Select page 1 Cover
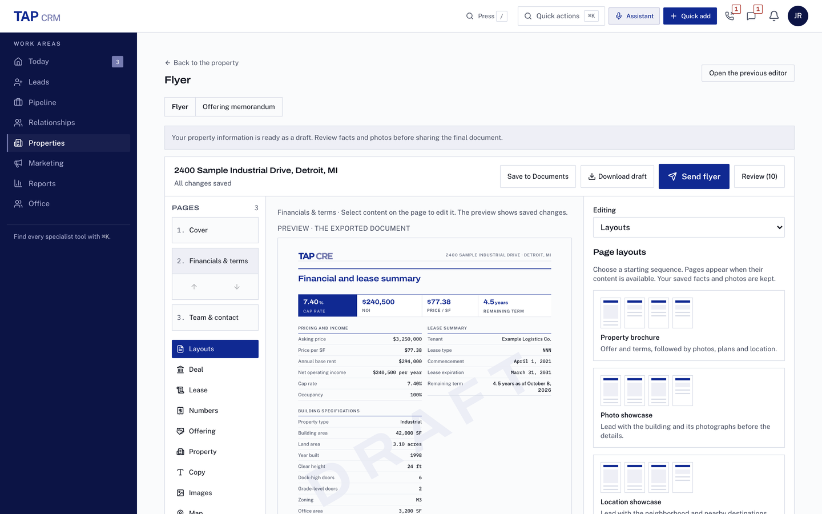 click(x=215, y=230)
